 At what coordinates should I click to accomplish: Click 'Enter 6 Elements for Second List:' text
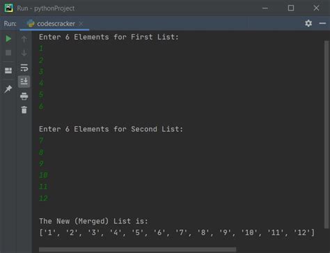(x=111, y=129)
